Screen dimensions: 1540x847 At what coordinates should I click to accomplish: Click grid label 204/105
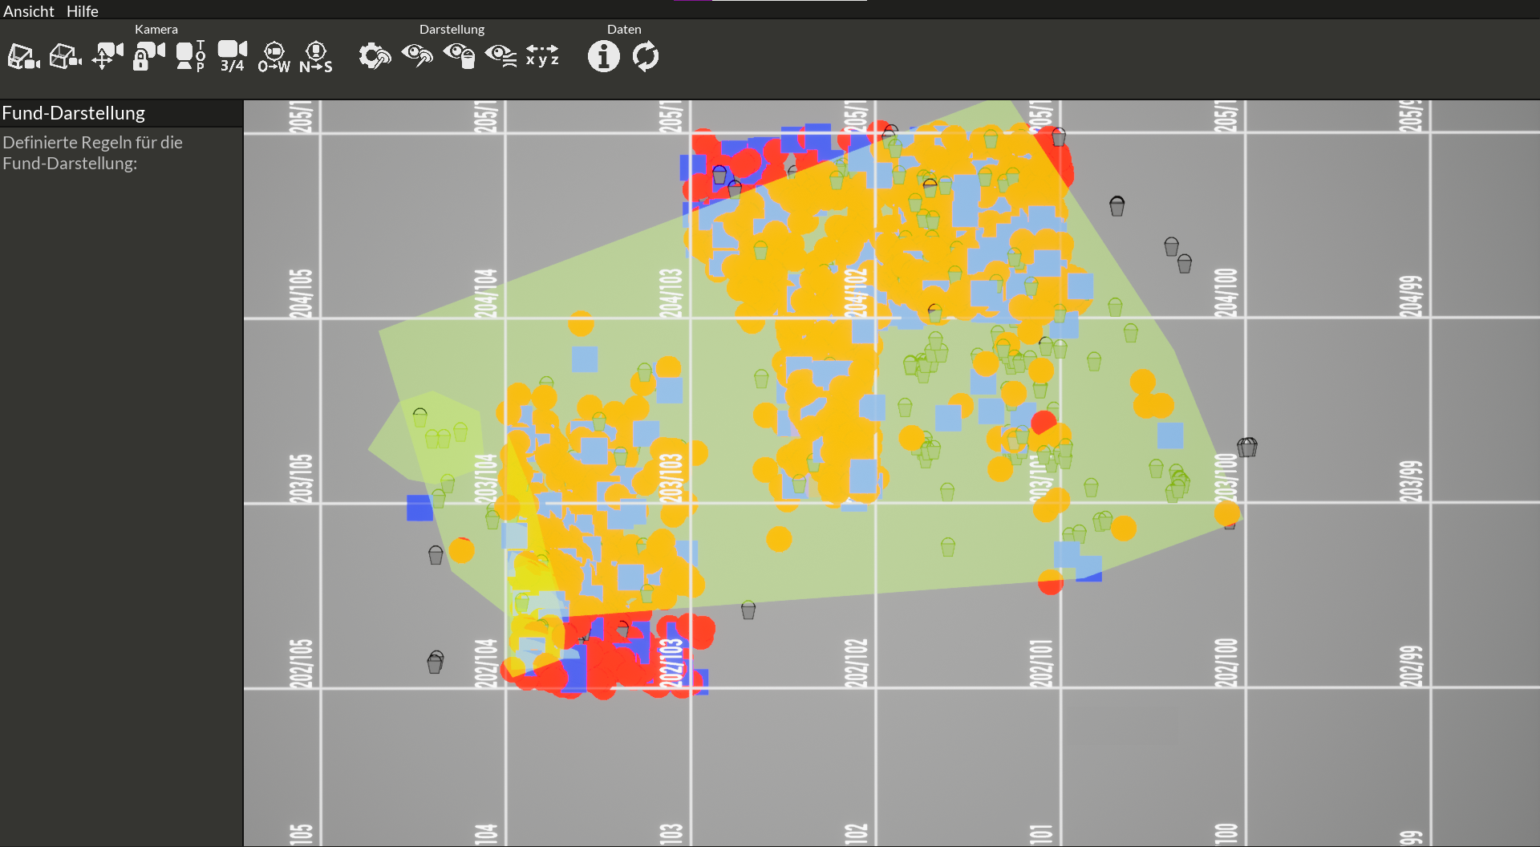(301, 293)
